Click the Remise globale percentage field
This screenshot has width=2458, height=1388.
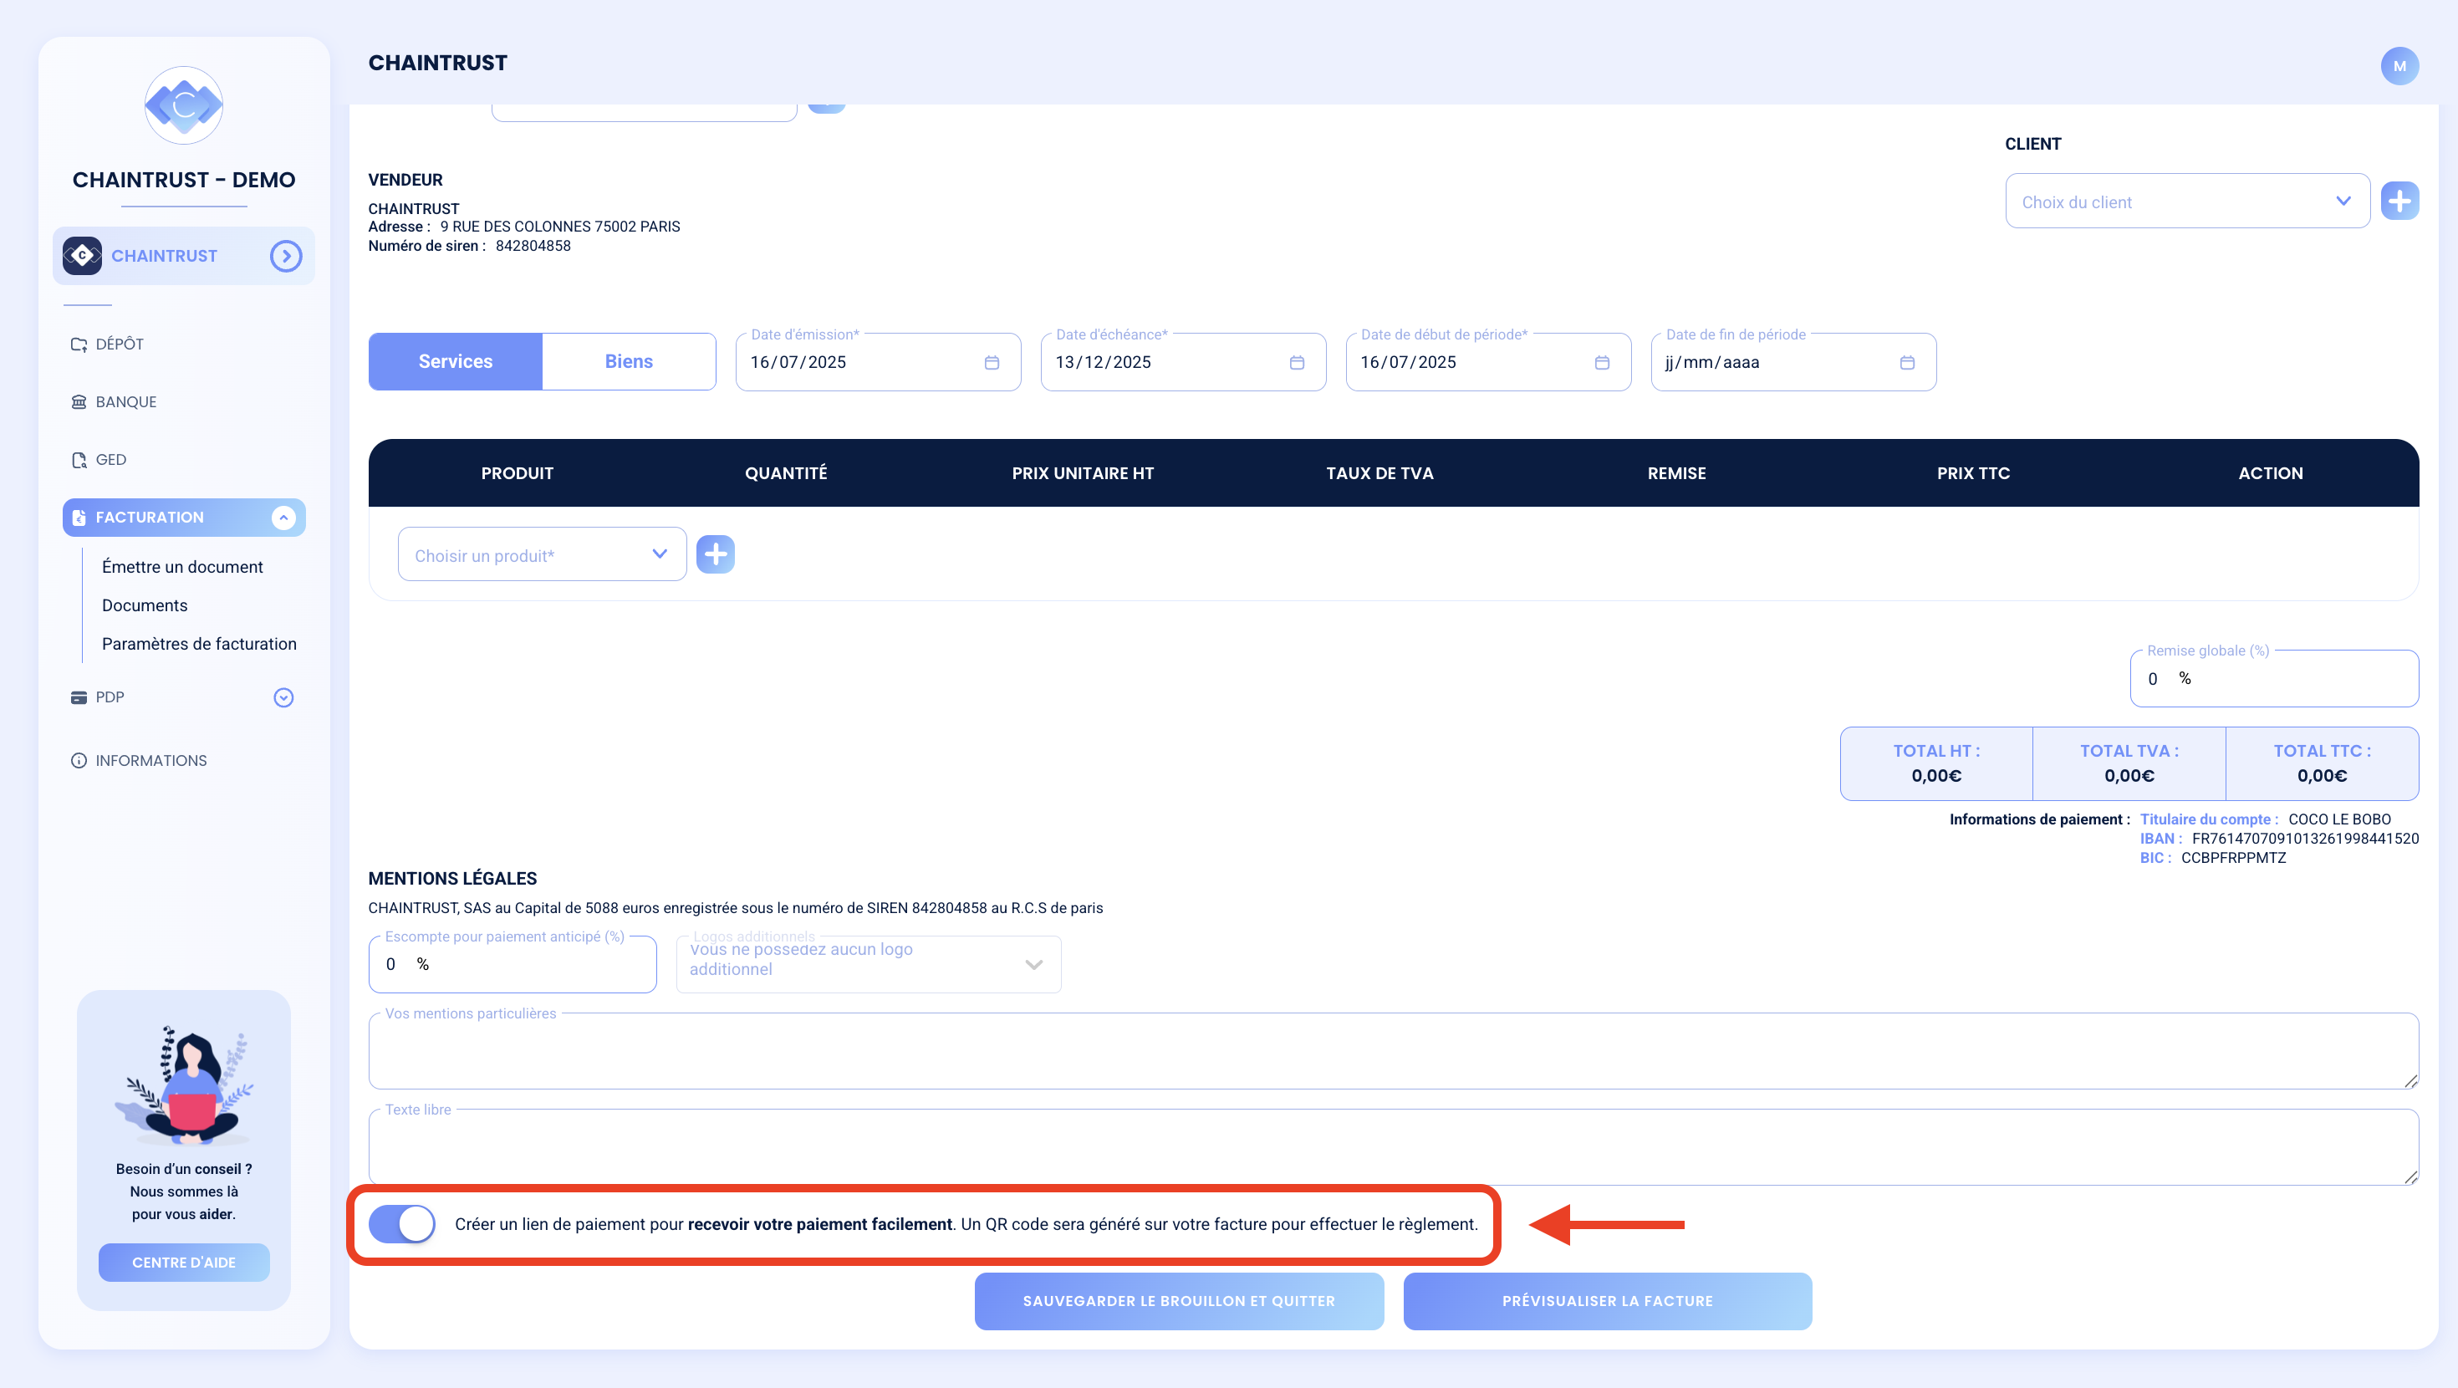(x=2275, y=679)
